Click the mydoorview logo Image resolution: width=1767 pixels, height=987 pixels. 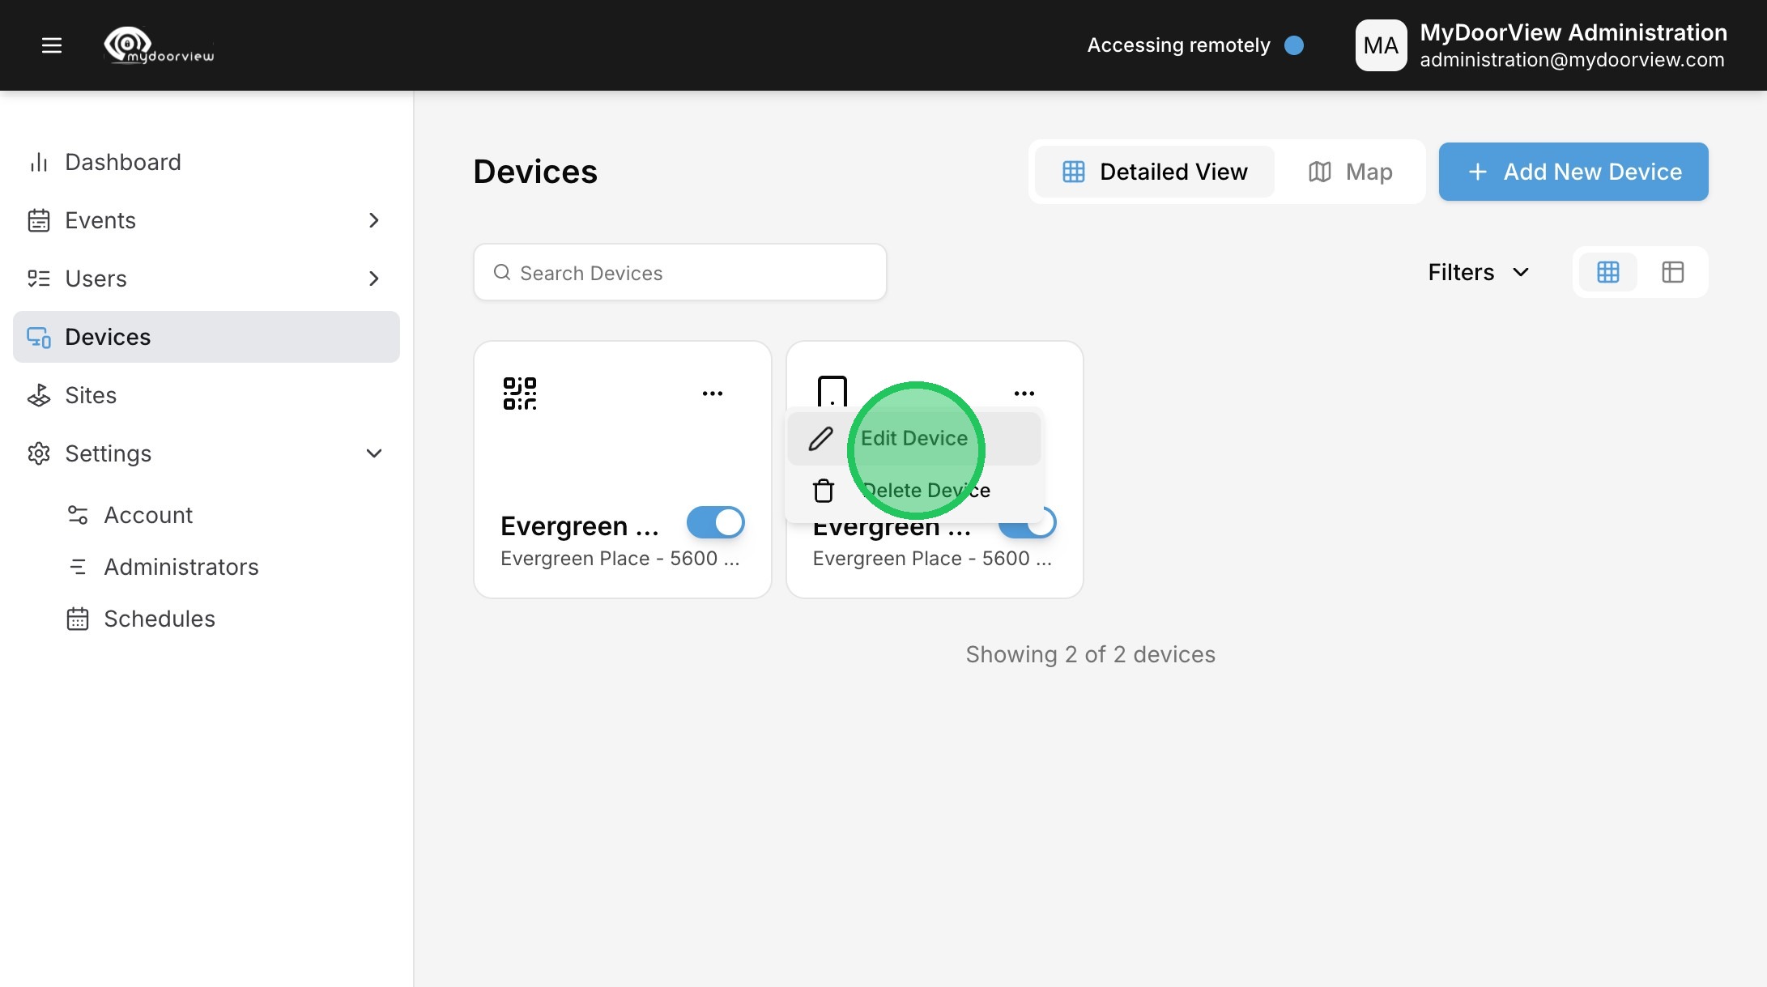160,45
